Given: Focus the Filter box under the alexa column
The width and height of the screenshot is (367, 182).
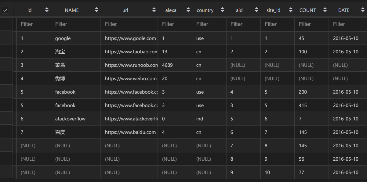Looking at the screenshot, I should point(175,24).
